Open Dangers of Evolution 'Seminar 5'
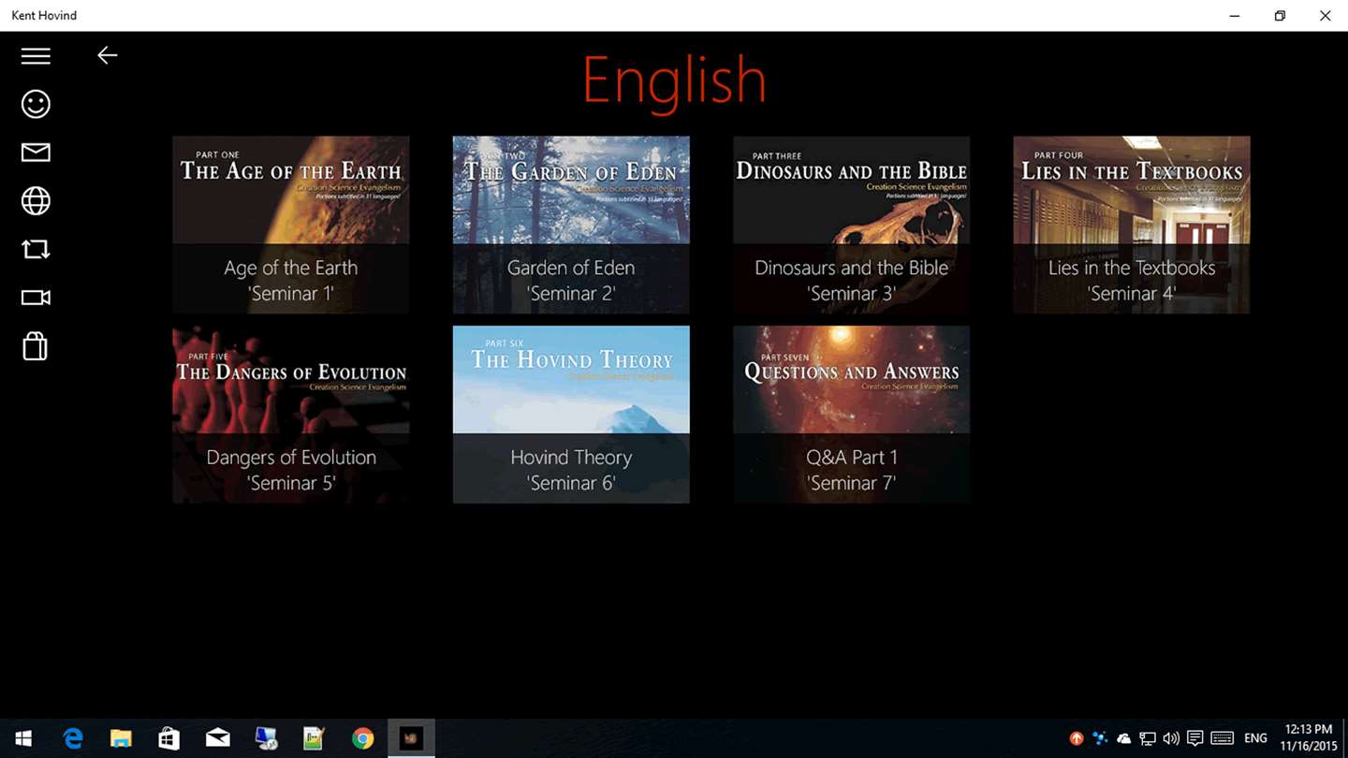The height and width of the screenshot is (758, 1348). 291,415
